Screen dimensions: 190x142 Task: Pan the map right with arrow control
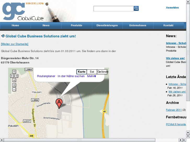pos(16,76)
